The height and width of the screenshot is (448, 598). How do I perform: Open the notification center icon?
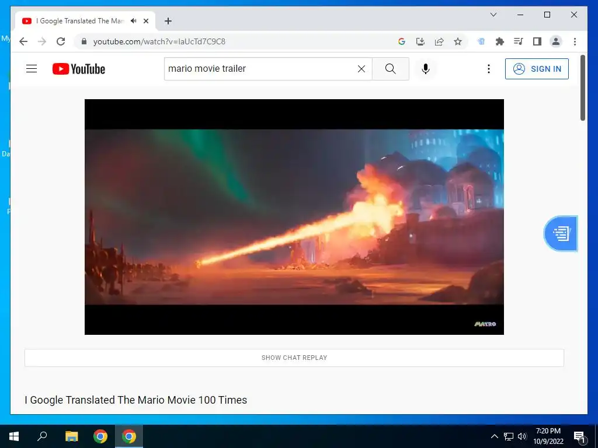579,436
